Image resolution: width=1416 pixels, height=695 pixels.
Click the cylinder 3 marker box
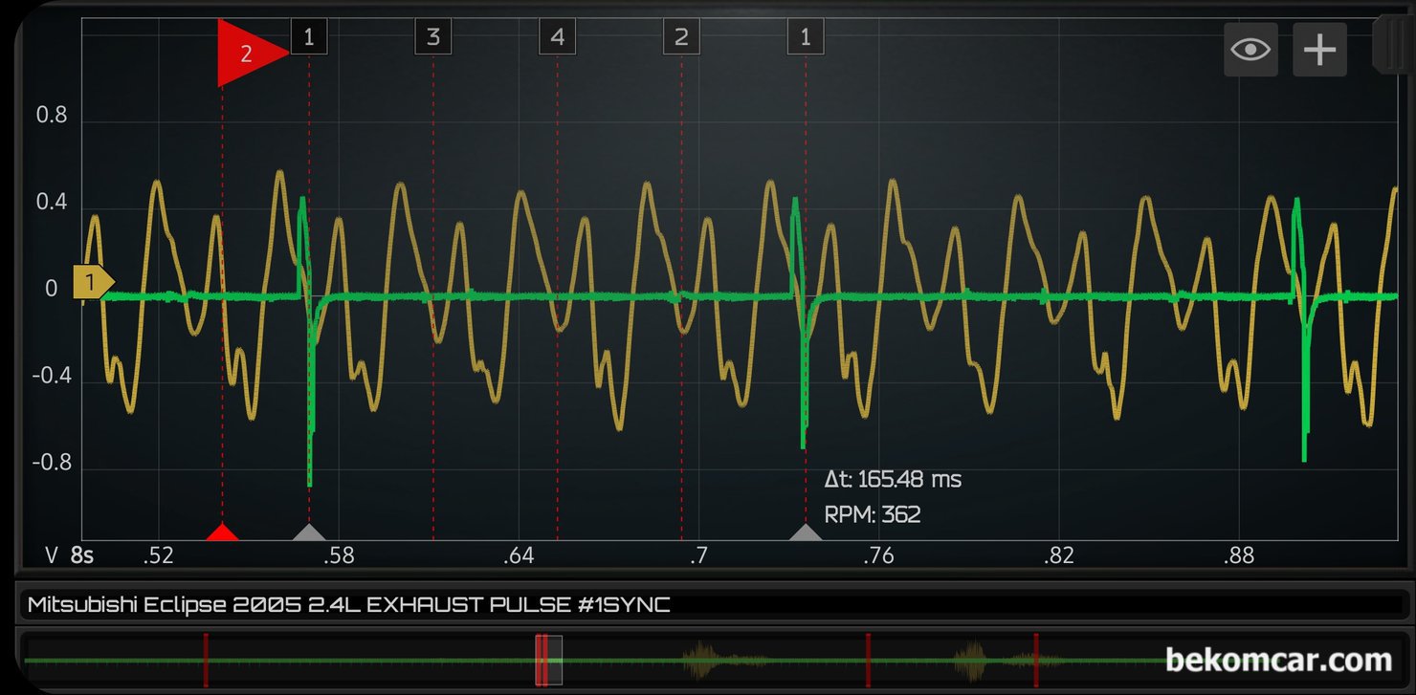[433, 37]
